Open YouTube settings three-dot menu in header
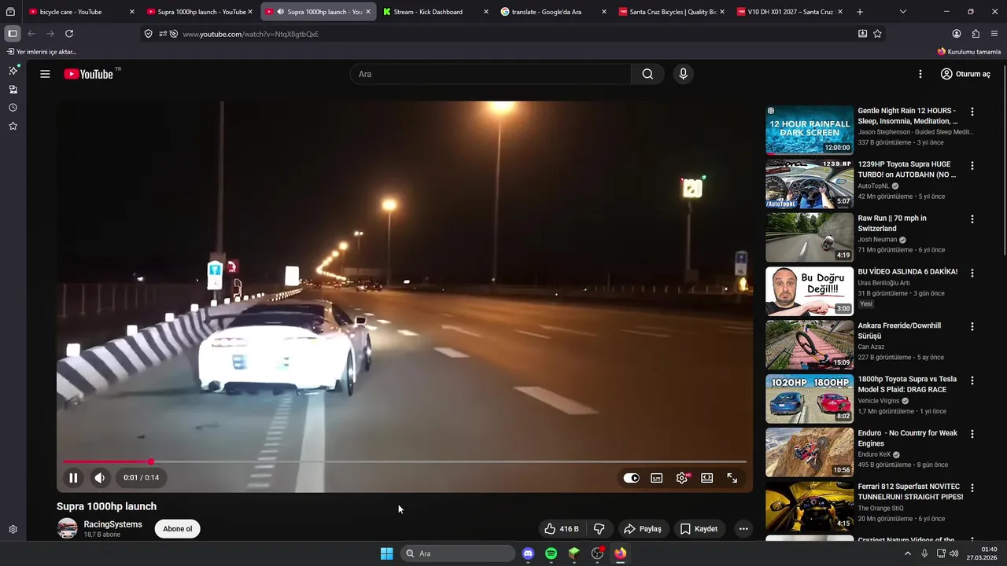 pyautogui.click(x=920, y=74)
